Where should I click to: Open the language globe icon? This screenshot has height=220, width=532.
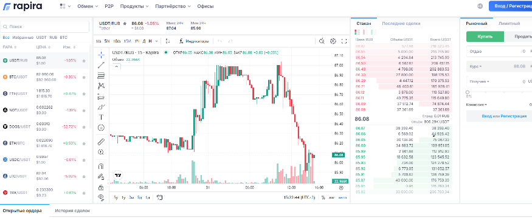click(480, 6)
